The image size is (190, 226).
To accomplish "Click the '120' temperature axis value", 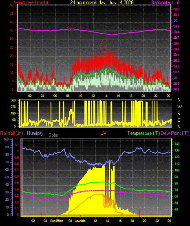I will point(177,157).
